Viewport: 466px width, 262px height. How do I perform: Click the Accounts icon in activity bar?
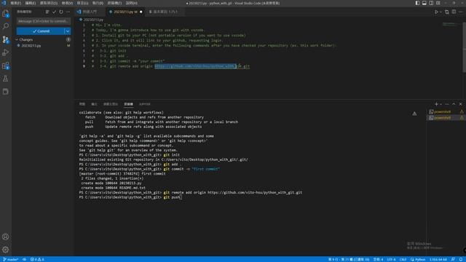[x=6, y=237]
